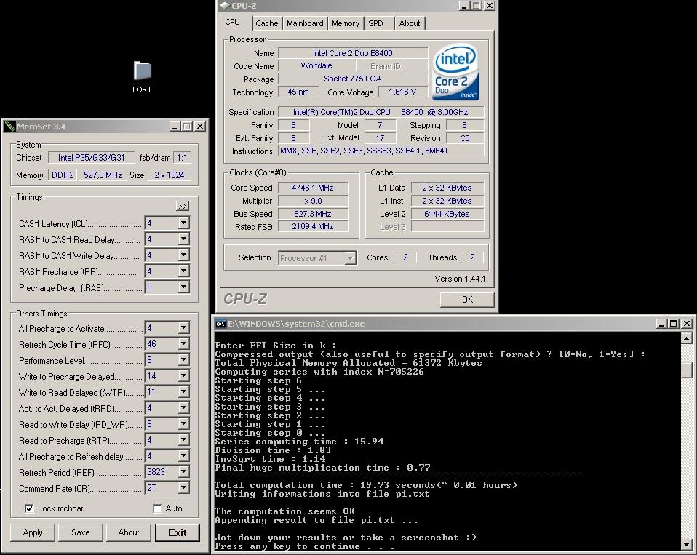The width and height of the screenshot is (697, 555).
Task: Click Save button in MemSet
Action: pos(81,532)
